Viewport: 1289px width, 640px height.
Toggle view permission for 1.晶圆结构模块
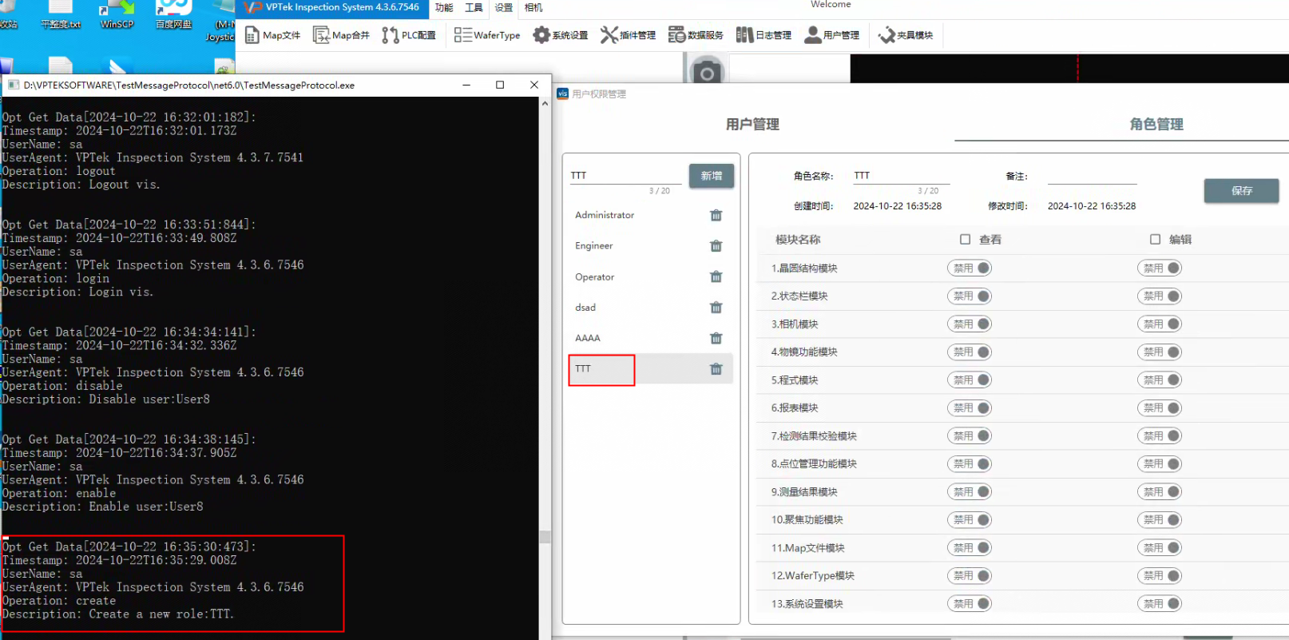pos(970,268)
